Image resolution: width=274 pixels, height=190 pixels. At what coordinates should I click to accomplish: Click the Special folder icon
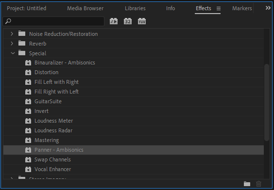click(22, 53)
